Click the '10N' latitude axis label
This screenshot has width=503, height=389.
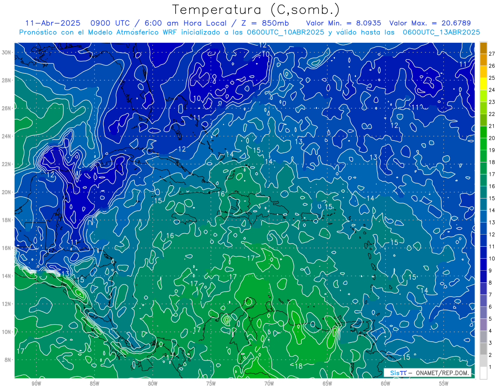pyautogui.click(x=6, y=332)
